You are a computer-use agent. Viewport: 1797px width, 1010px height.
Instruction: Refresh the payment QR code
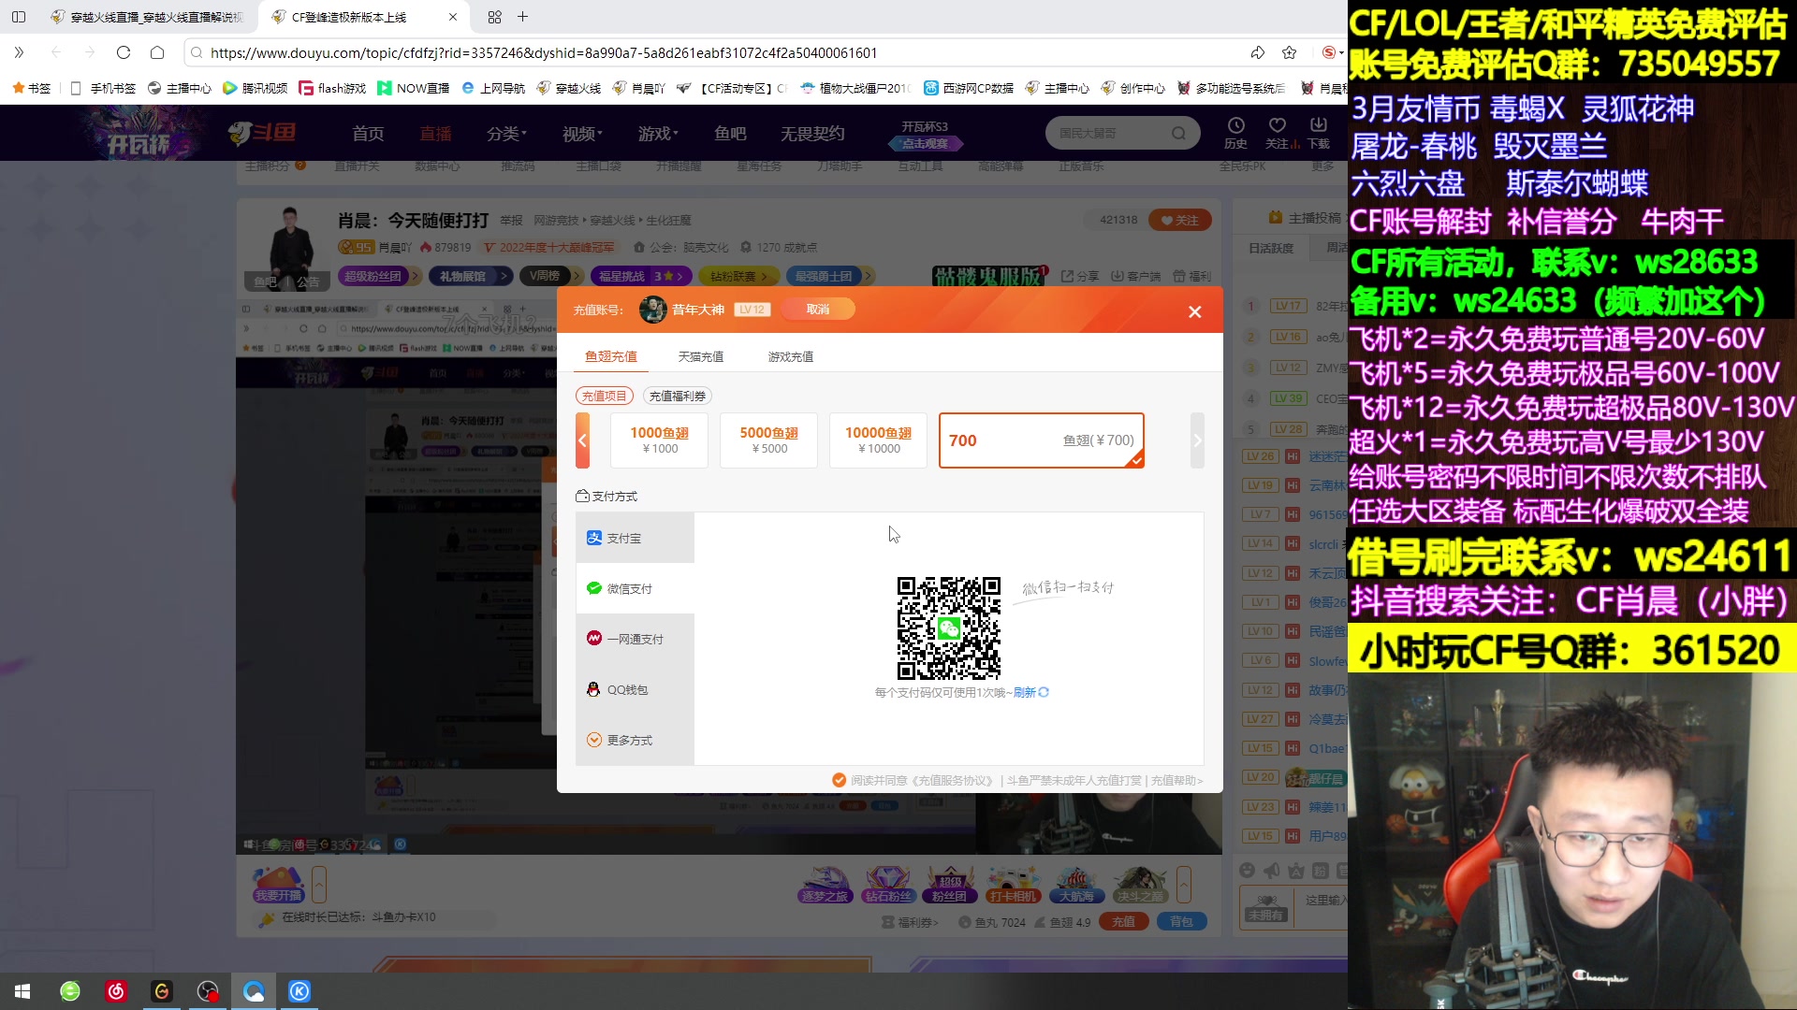1030,692
